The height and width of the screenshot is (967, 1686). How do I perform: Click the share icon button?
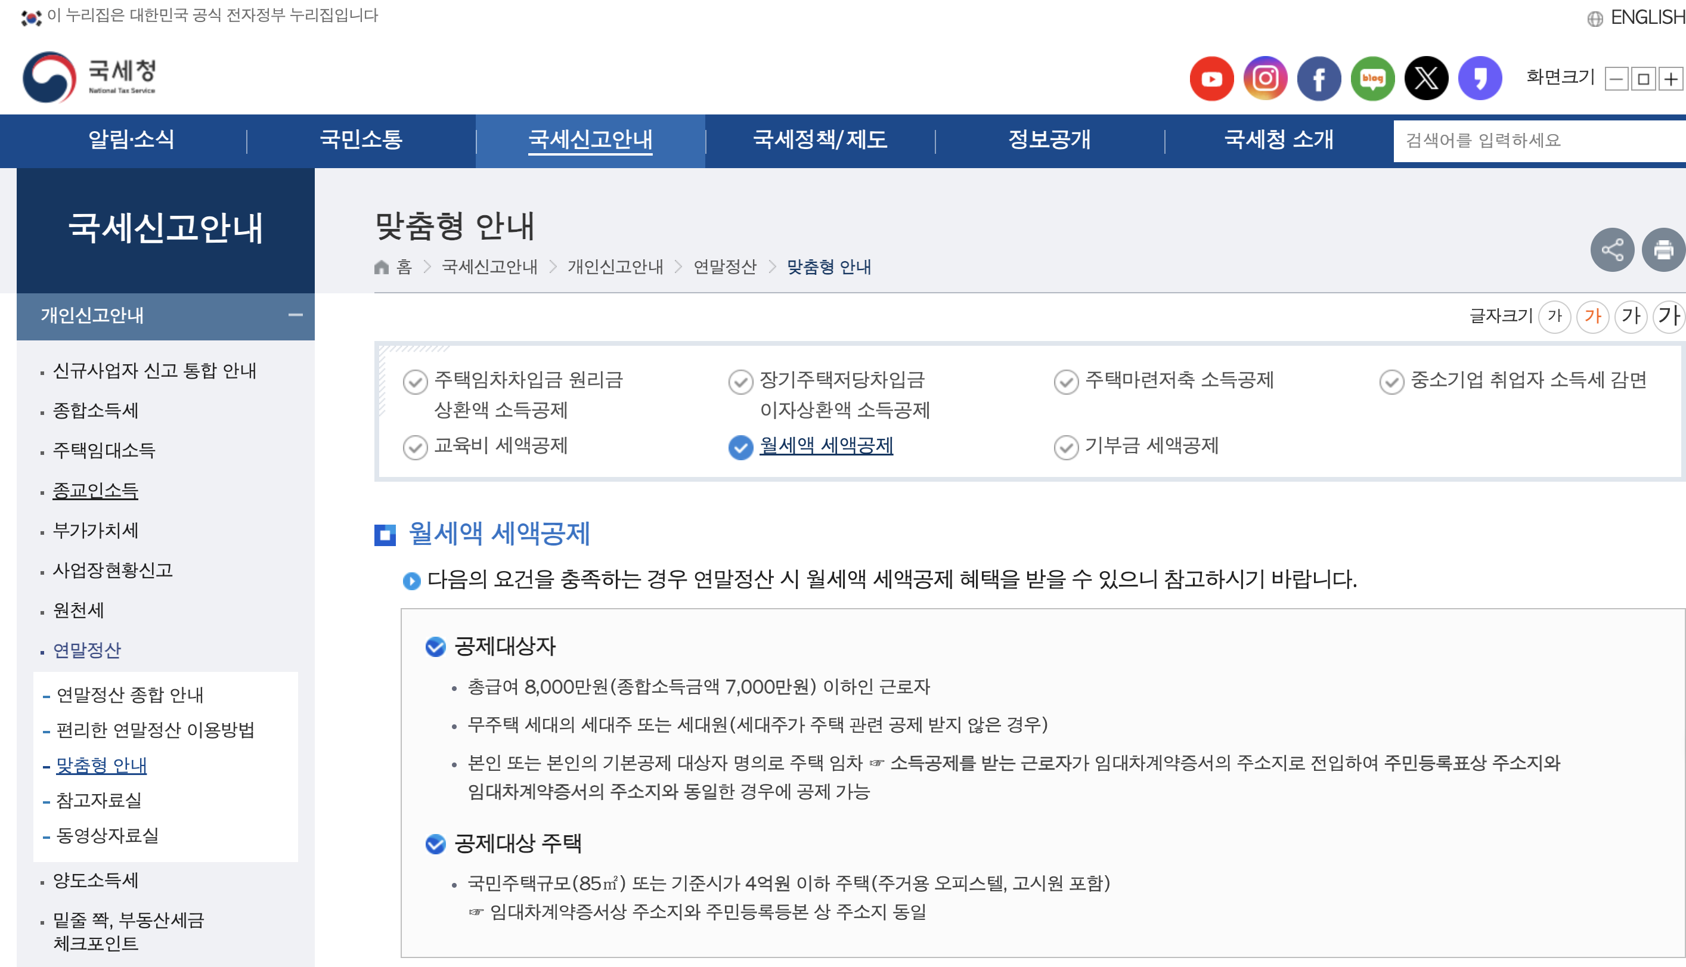pos(1611,250)
